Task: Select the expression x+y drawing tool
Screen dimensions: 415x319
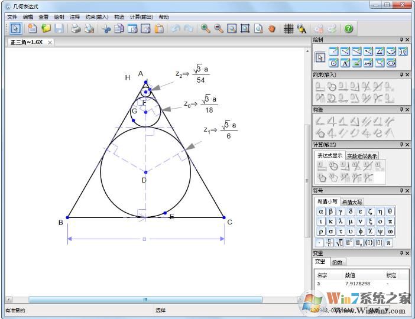Action: [368, 63]
